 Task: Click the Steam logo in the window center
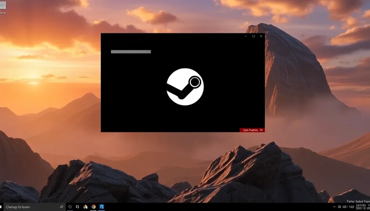click(x=185, y=87)
